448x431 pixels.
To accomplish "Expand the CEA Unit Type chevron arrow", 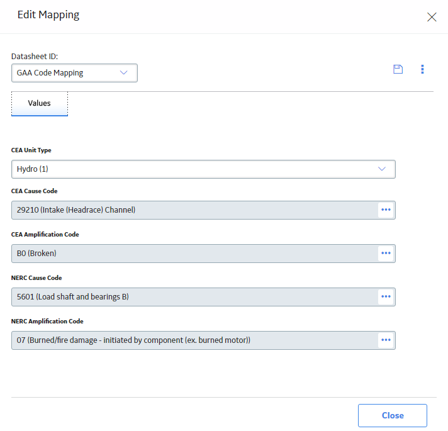I will 382,169.
